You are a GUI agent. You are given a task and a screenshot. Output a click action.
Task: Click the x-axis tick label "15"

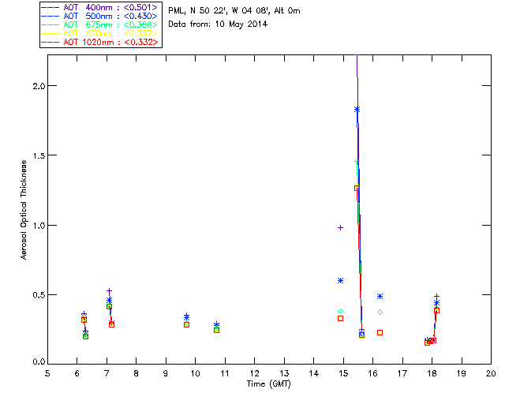(x=343, y=373)
